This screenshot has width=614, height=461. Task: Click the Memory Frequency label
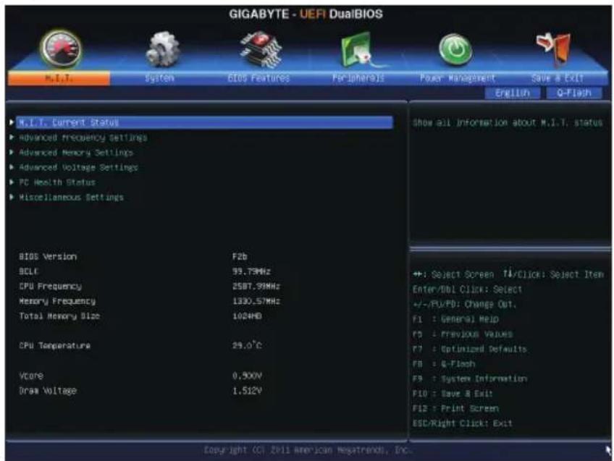pos(57,301)
